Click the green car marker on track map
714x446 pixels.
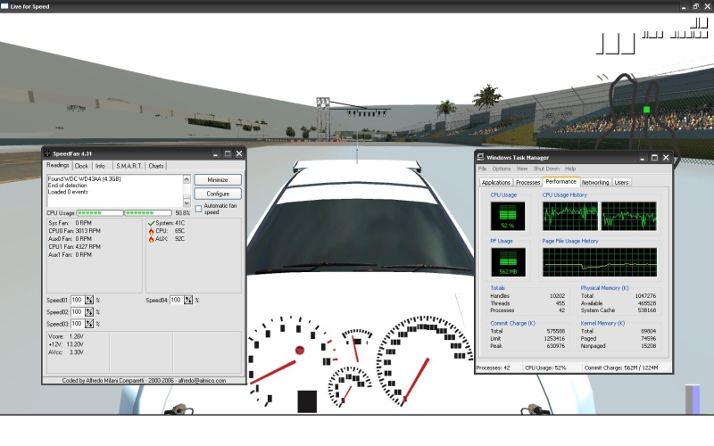[x=646, y=110]
